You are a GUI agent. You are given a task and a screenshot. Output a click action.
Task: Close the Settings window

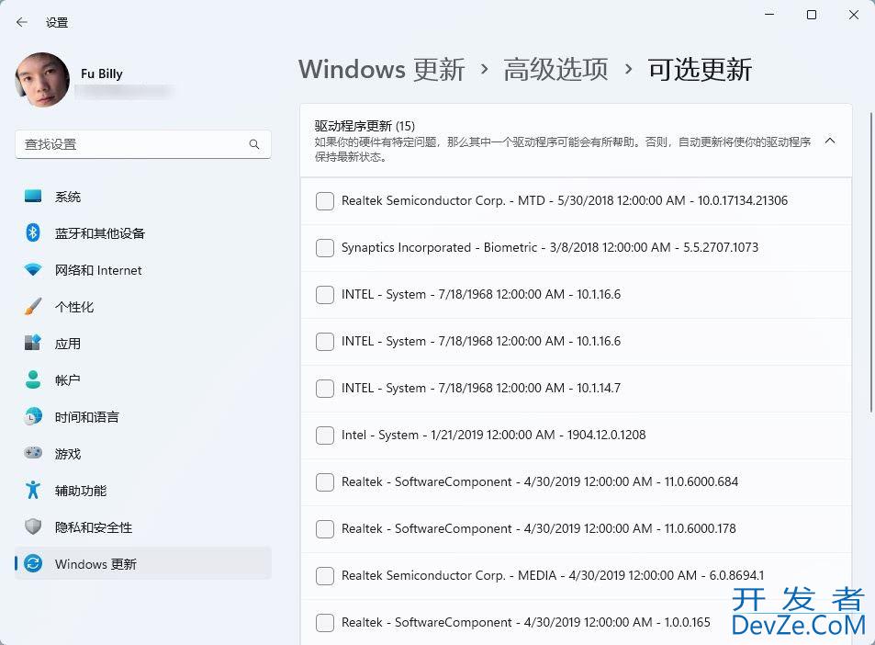click(x=854, y=15)
